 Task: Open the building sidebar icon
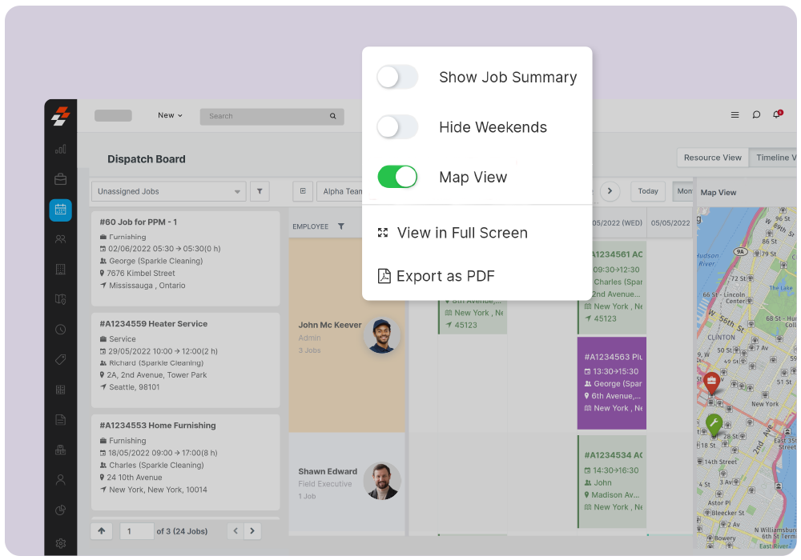[60, 270]
